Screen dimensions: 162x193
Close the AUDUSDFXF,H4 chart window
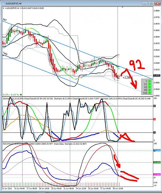click(158, 4)
